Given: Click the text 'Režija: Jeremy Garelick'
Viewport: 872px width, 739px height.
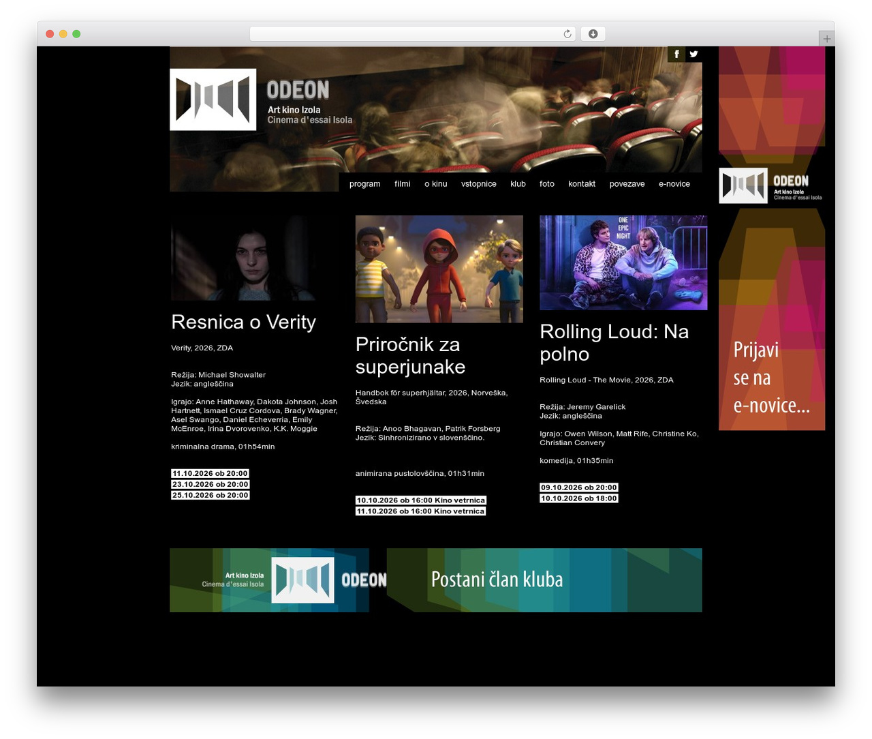Looking at the screenshot, I should (582, 407).
